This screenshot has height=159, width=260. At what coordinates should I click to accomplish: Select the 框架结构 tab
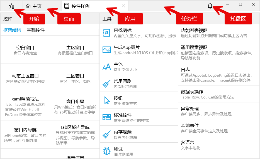pyautogui.click(x=12, y=30)
